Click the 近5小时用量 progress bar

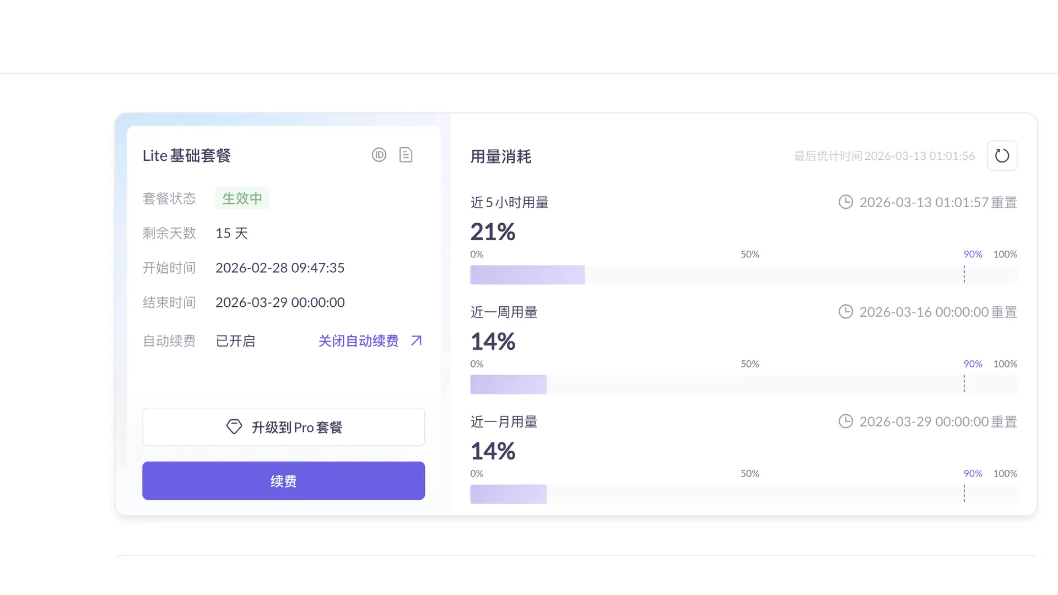point(743,275)
